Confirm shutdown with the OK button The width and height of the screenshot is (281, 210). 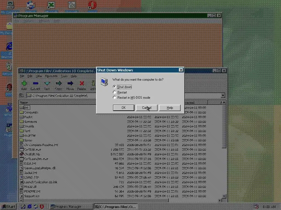tap(124, 108)
